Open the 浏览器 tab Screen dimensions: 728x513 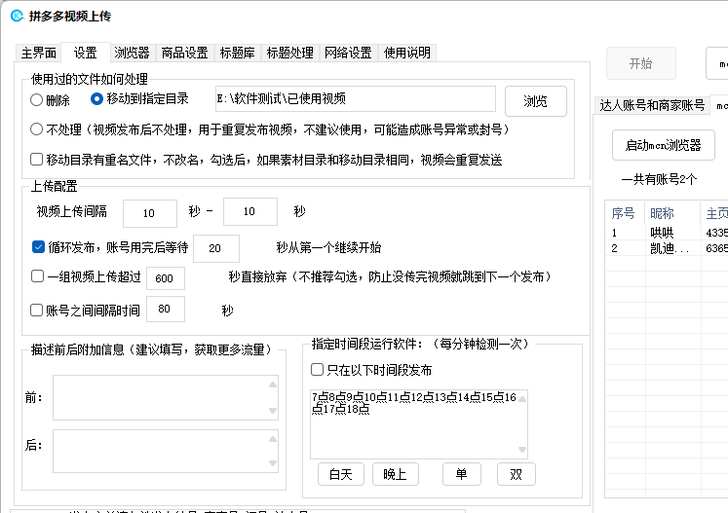(132, 53)
